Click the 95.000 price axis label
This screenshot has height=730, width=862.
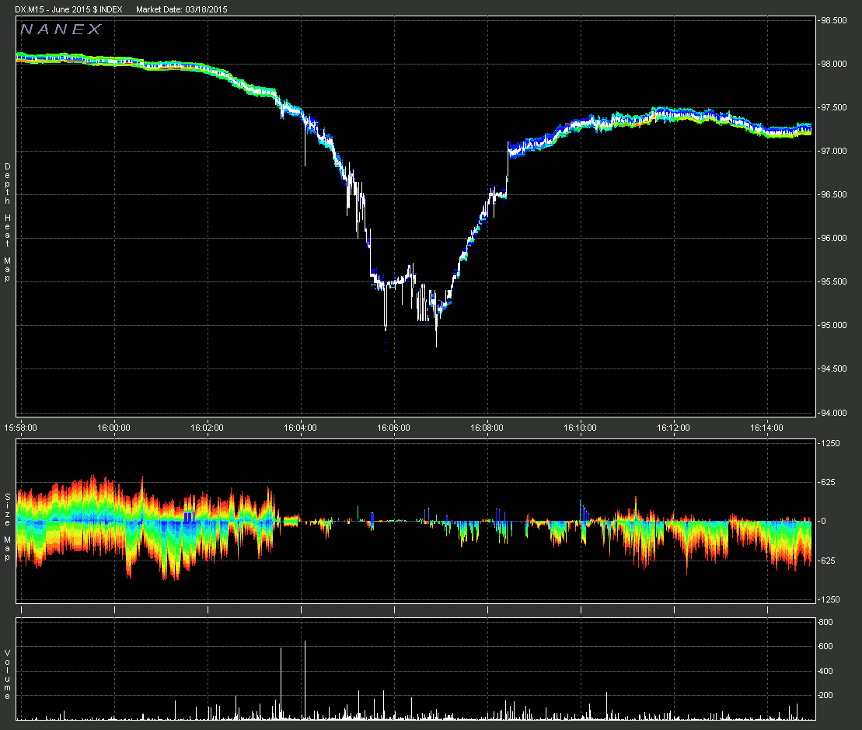833,325
